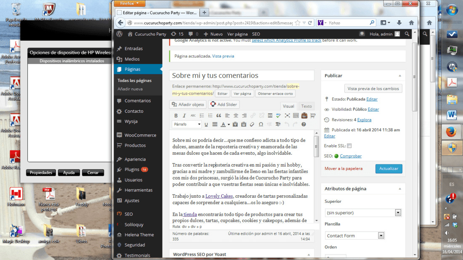Underline the selected text

click(206, 125)
